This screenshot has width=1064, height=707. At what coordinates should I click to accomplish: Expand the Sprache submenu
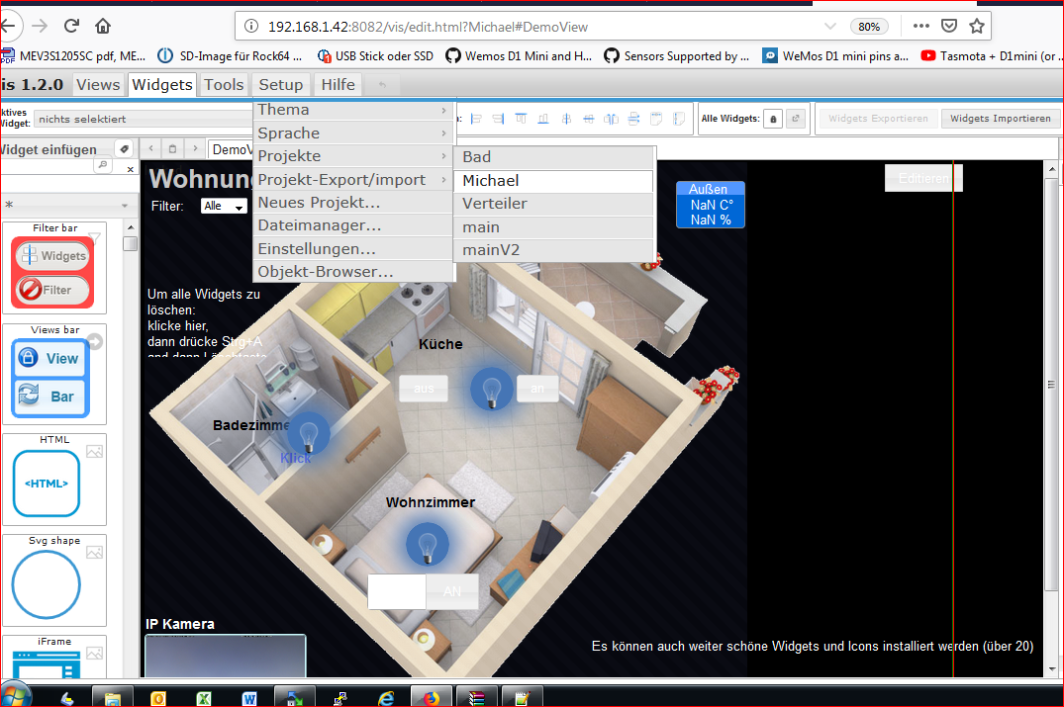(353, 133)
